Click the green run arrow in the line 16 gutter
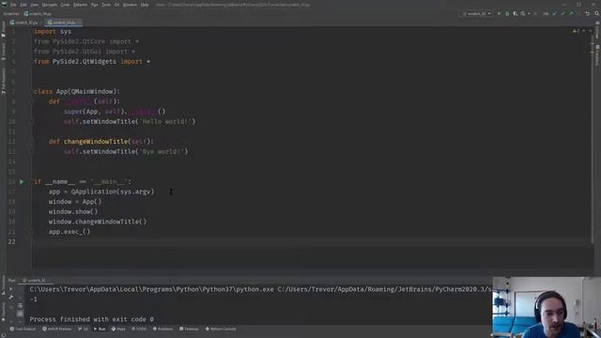The image size is (601, 338). coord(22,181)
